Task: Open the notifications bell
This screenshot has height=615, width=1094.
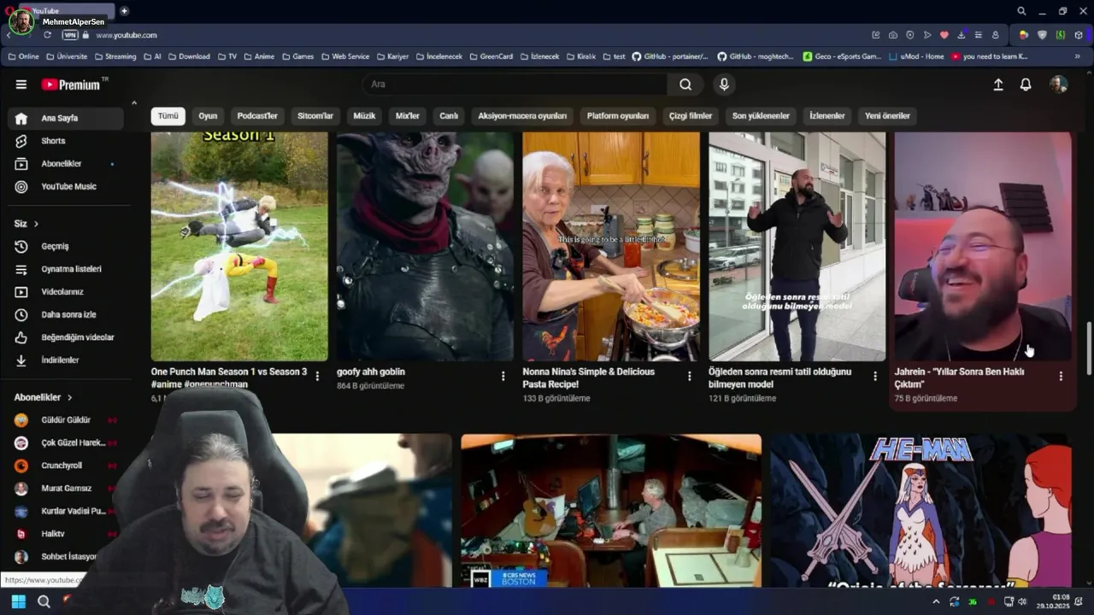Action: (1026, 85)
